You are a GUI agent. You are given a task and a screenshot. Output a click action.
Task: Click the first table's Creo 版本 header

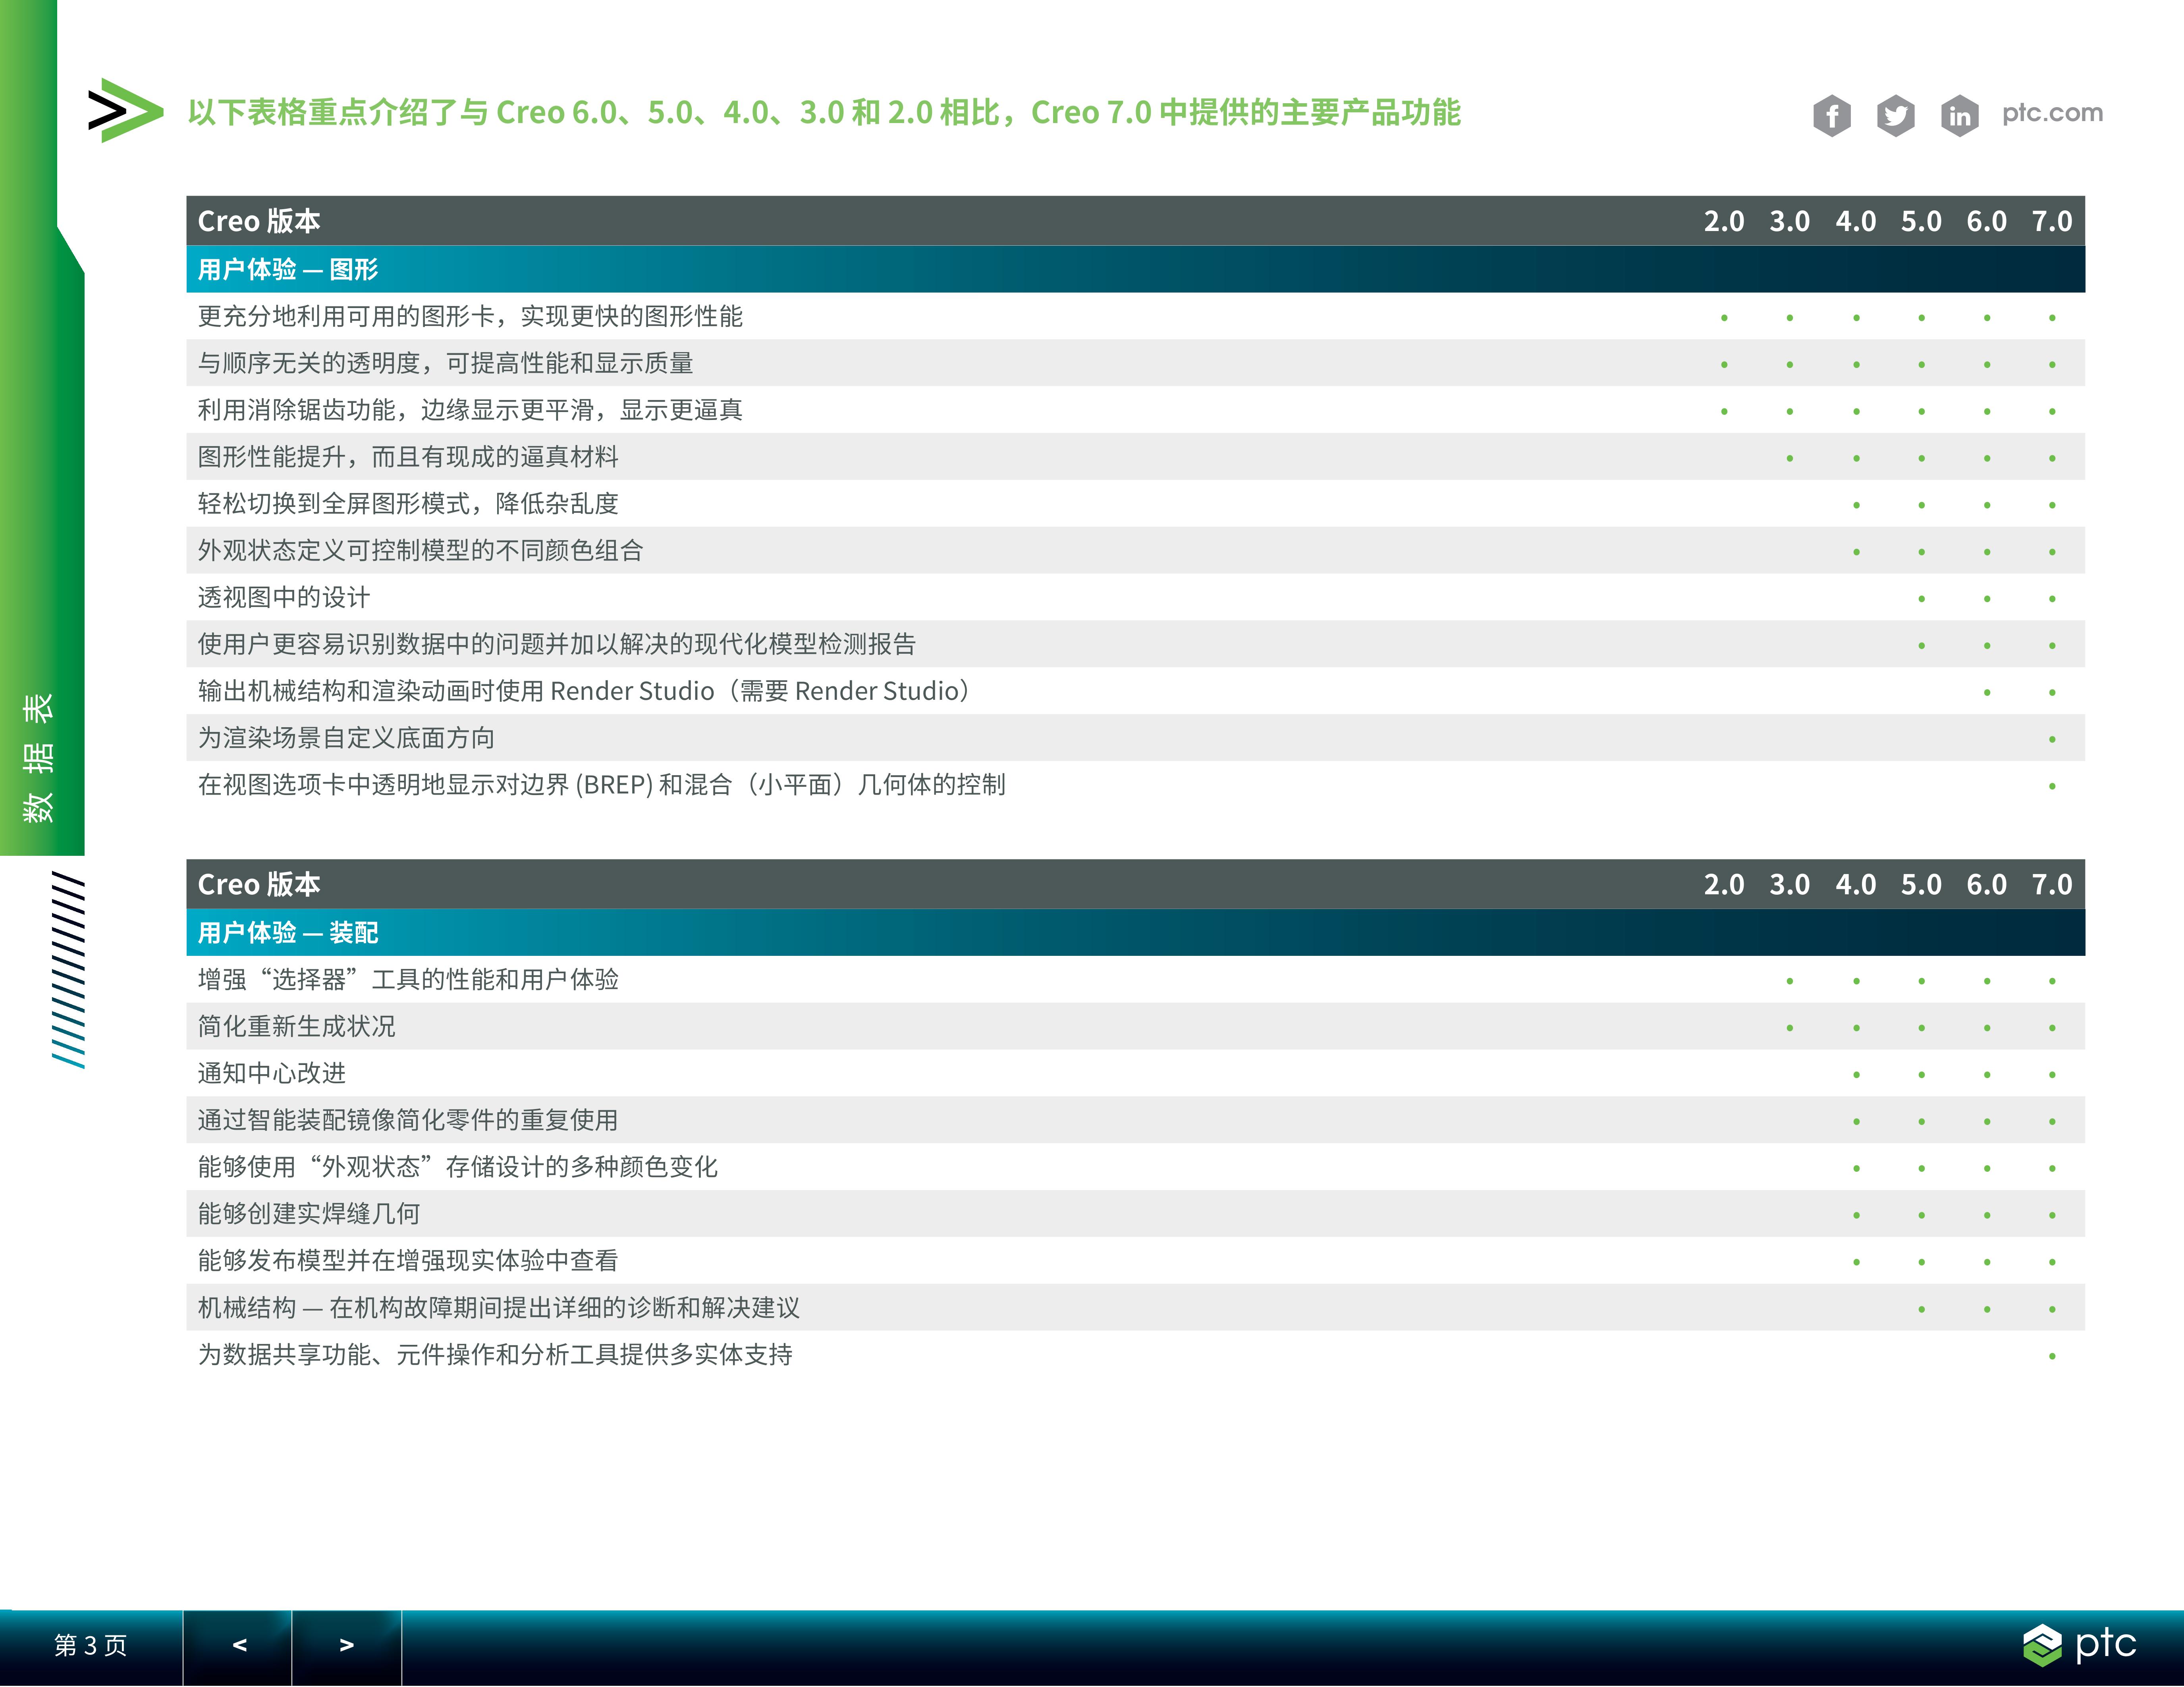(x=259, y=221)
